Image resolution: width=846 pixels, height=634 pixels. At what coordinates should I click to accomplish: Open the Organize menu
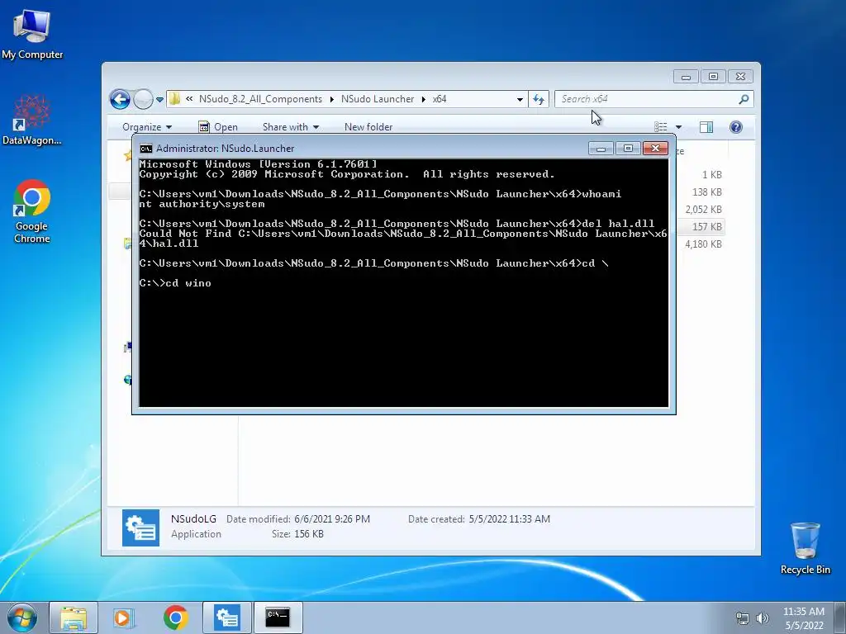click(147, 126)
